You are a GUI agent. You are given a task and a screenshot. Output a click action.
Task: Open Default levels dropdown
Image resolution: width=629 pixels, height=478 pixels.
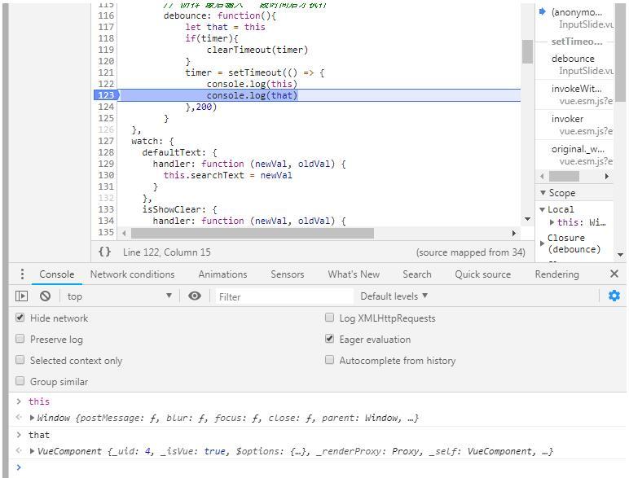[394, 296]
